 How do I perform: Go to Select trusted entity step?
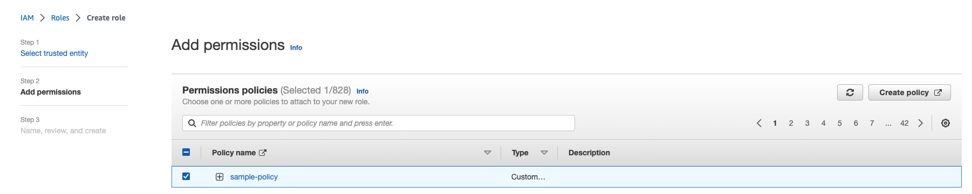point(54,53)
